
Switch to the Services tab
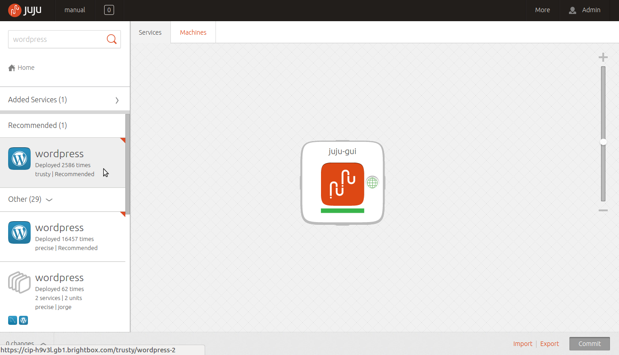click(150, 32)
